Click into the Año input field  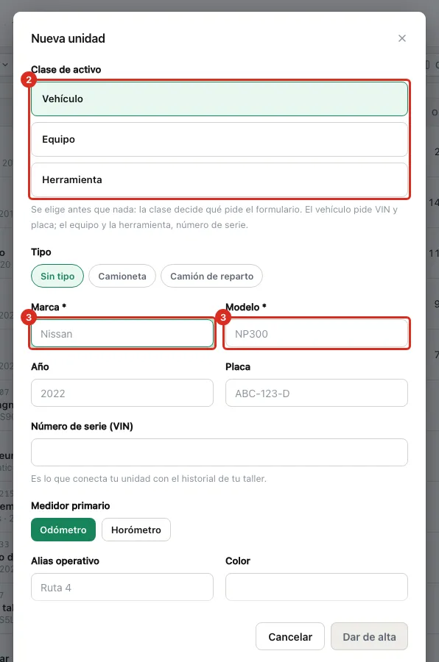(122, 393)
